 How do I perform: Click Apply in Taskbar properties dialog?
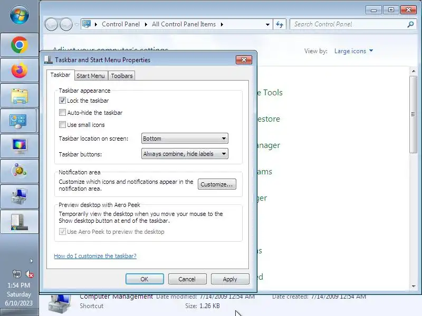(230, 279)
